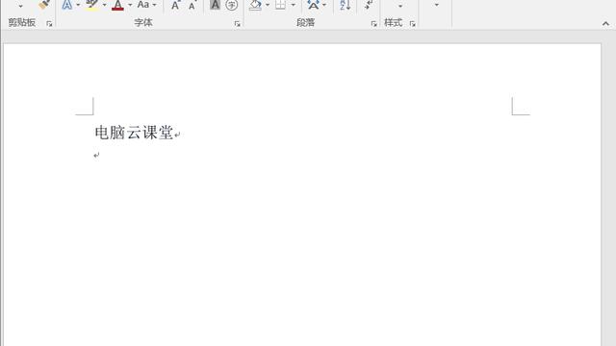This screenshot has width=616, height=346.
Task: Open Borders dropdown arrow
Action: click(x=293, y=5)
